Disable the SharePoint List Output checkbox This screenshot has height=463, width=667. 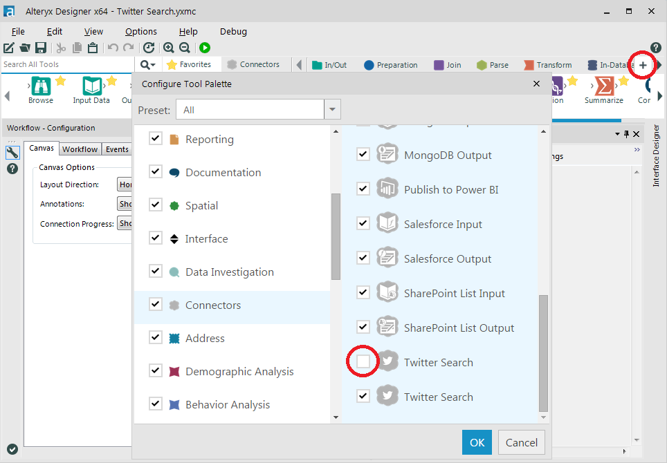tap(363, 326)
